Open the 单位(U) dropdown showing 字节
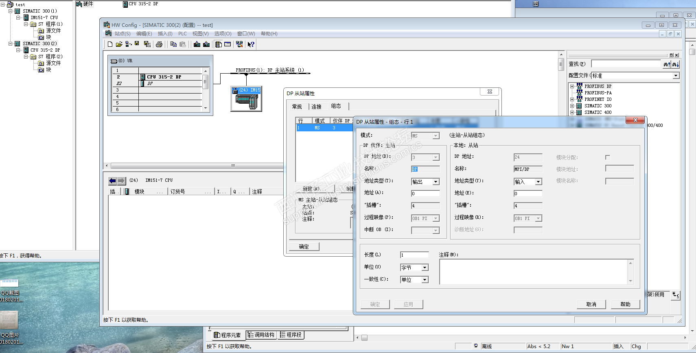This screenshot has width=696, height=353. 425,268
